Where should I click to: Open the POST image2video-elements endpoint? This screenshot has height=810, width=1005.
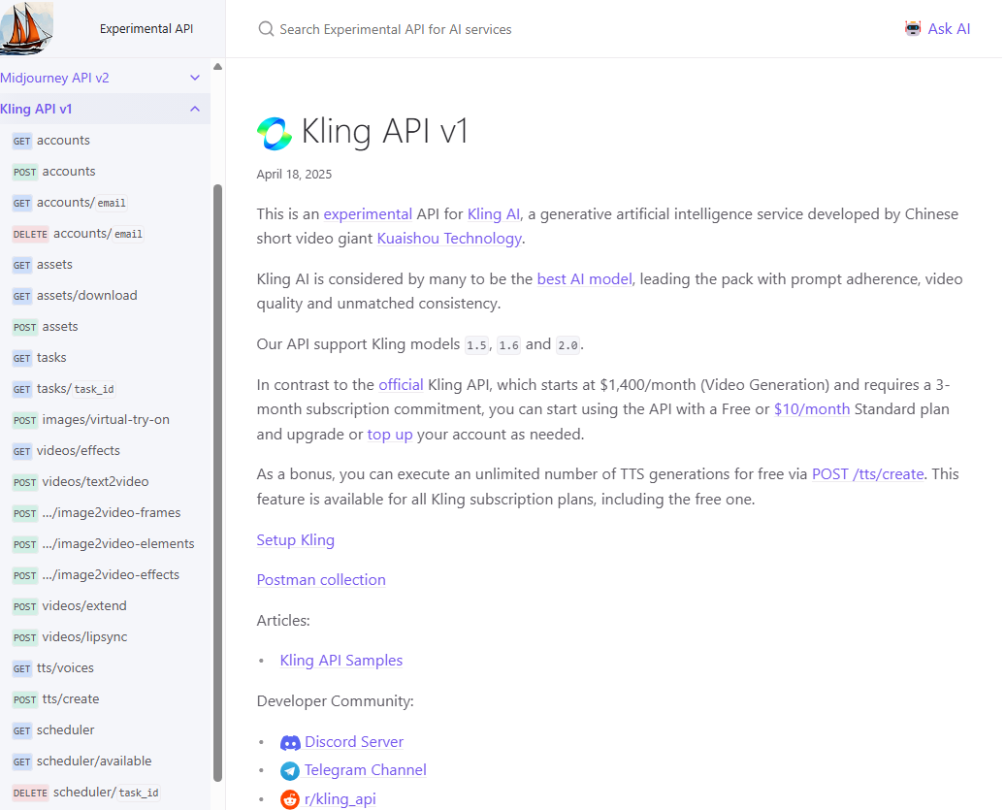(105, 543)
